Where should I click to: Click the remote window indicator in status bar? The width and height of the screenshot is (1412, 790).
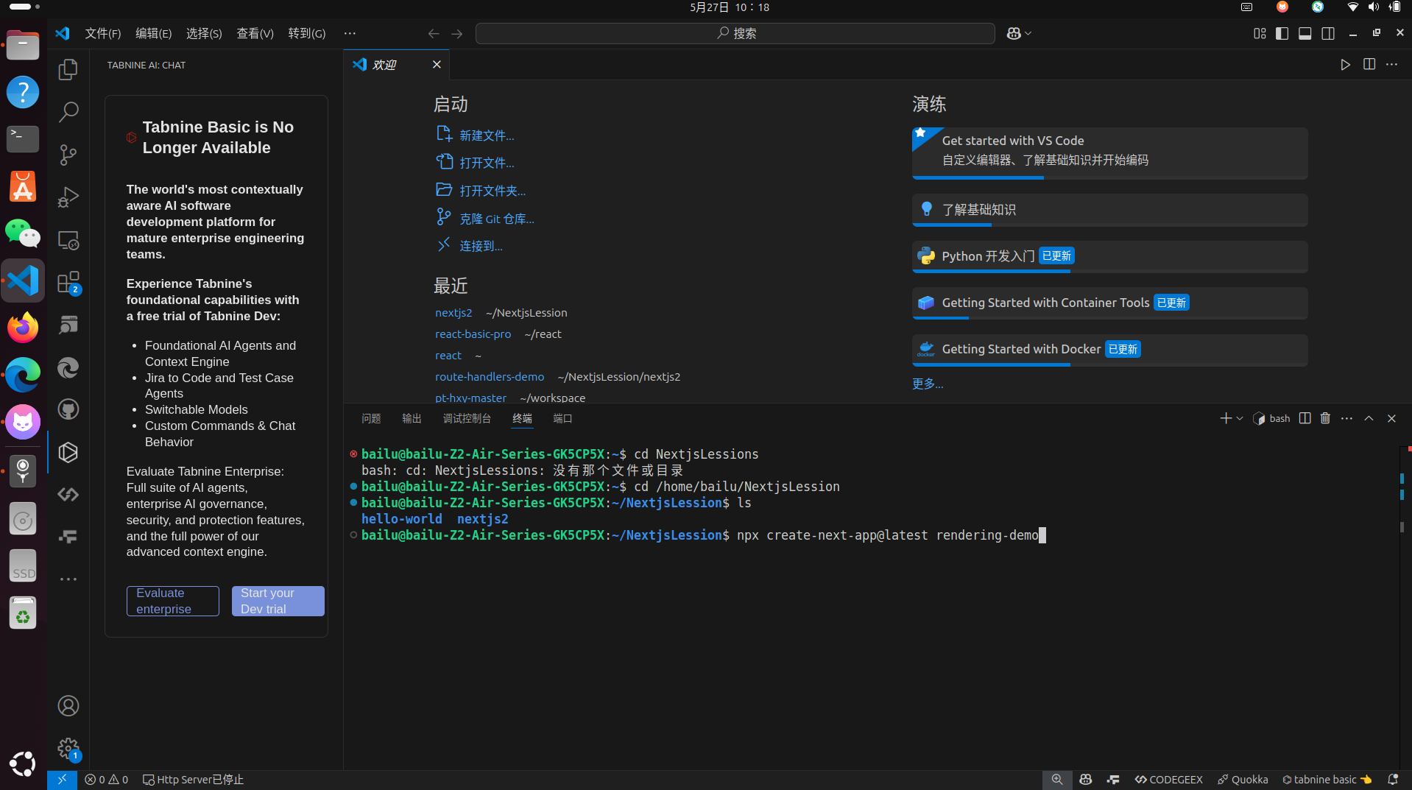point(62,780)
